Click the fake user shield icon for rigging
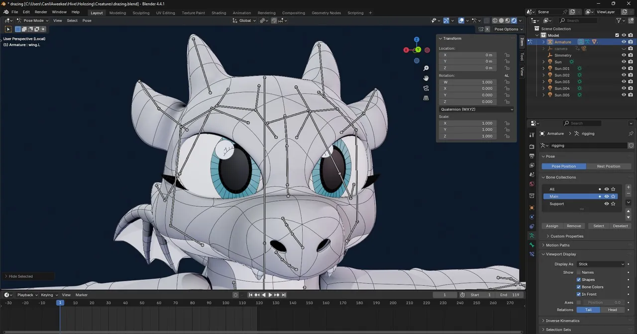The height and width of the screenshot is (334, 637). [631, 146]
